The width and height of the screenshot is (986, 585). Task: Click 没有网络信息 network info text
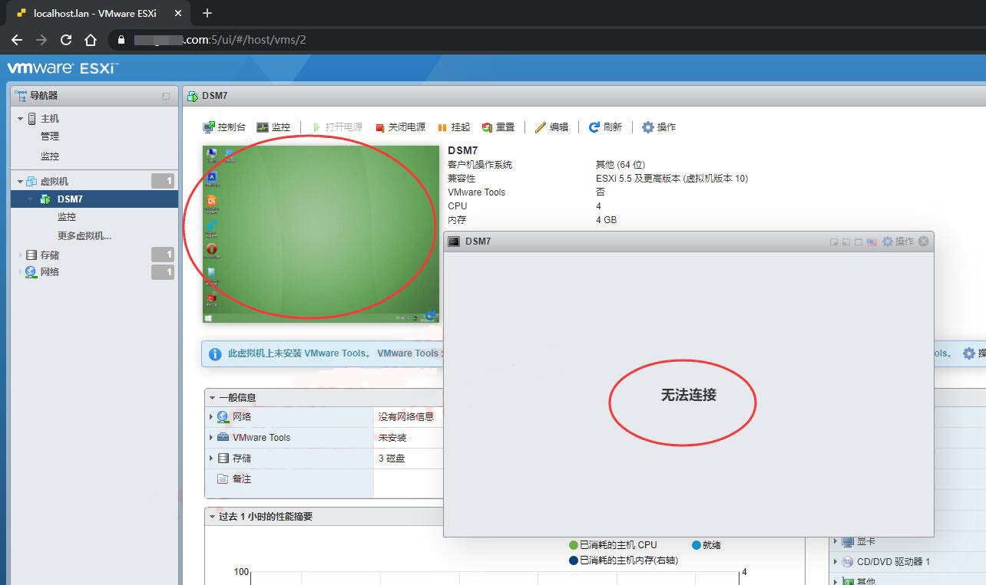point(406,417)
